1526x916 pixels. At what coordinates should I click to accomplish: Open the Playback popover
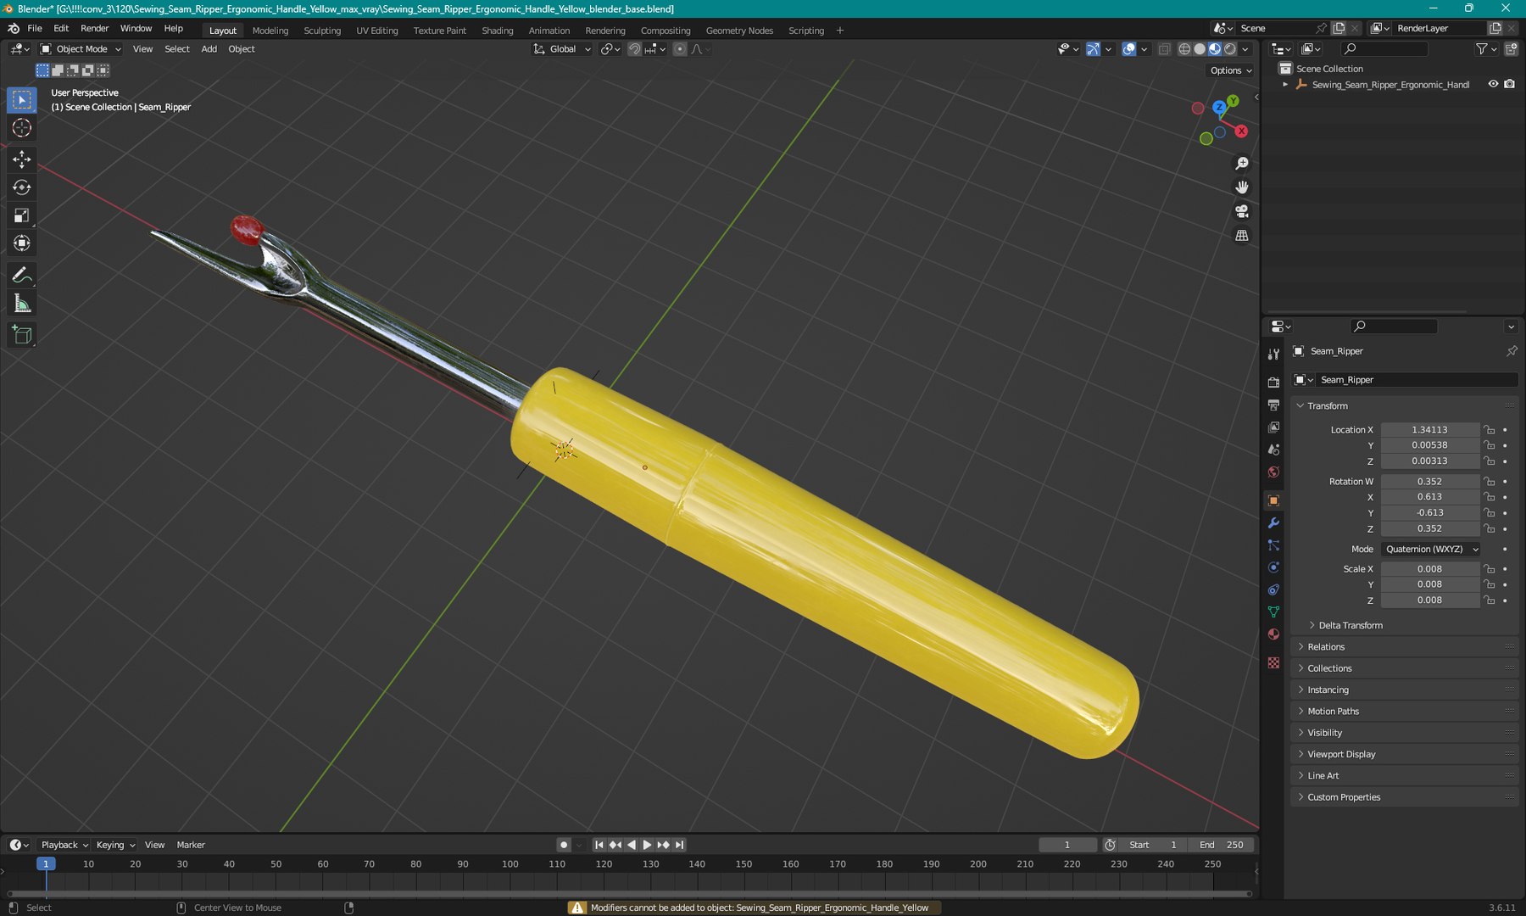64,845
